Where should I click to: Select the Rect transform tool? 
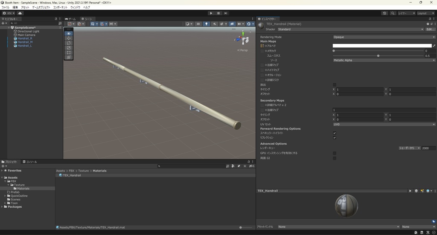69,52
